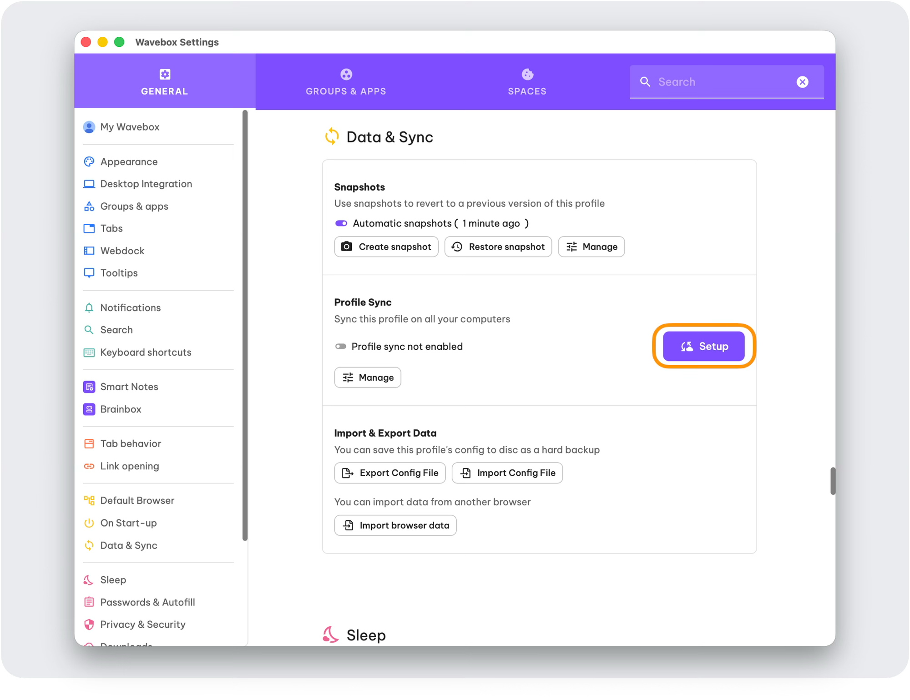The height and width of the screenshot is (700, 910).
Task: Click the Webdock sidebar icon
Action: [89, 251]
